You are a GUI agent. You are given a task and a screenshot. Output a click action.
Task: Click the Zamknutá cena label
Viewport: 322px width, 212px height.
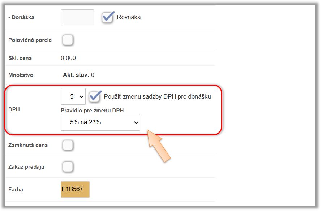pos(28,145)
